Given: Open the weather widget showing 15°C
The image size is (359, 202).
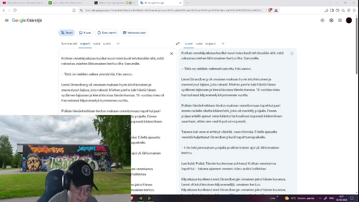Looking at the screenshot, I should [x=300, y=198].
